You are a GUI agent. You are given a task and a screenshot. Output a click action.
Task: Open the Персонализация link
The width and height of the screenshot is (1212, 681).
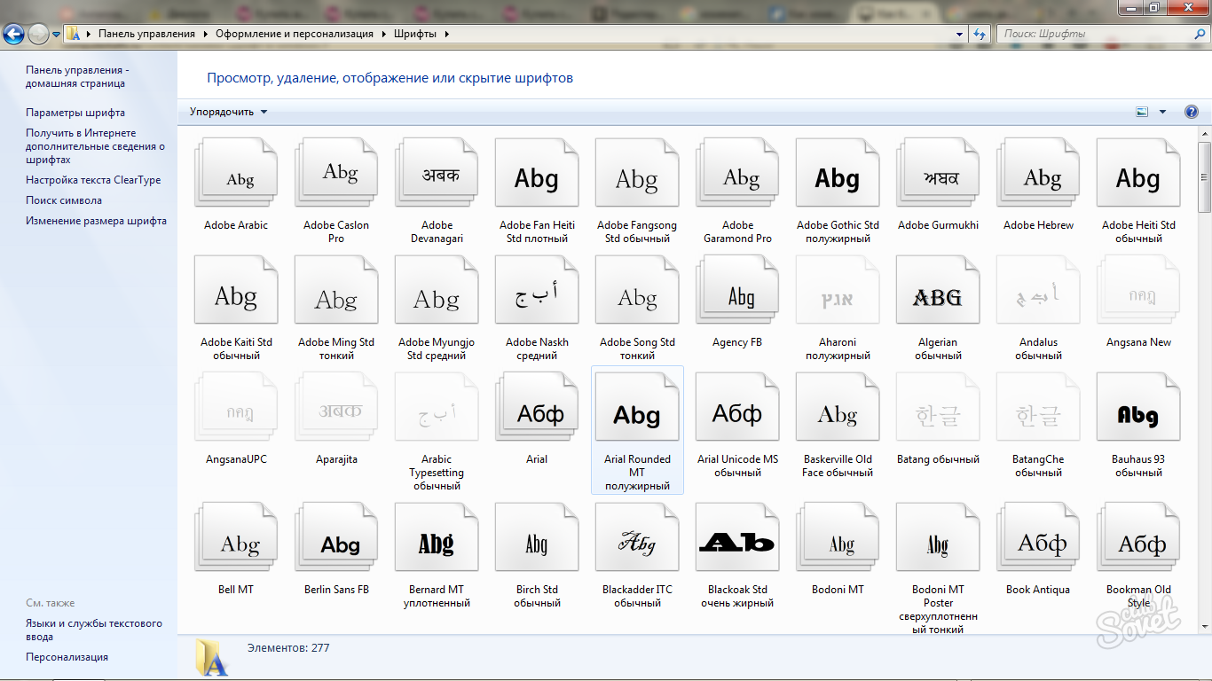pos(67,657)
